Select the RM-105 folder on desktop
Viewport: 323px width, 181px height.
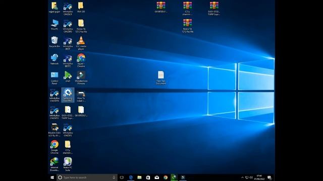[81, 8]
